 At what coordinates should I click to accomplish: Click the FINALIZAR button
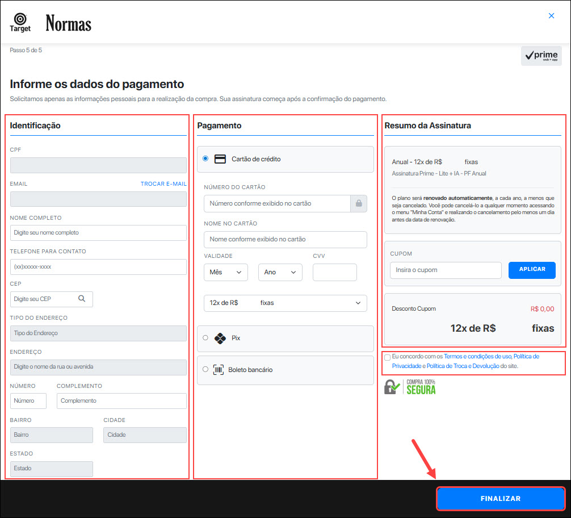[x=500, y=499]
